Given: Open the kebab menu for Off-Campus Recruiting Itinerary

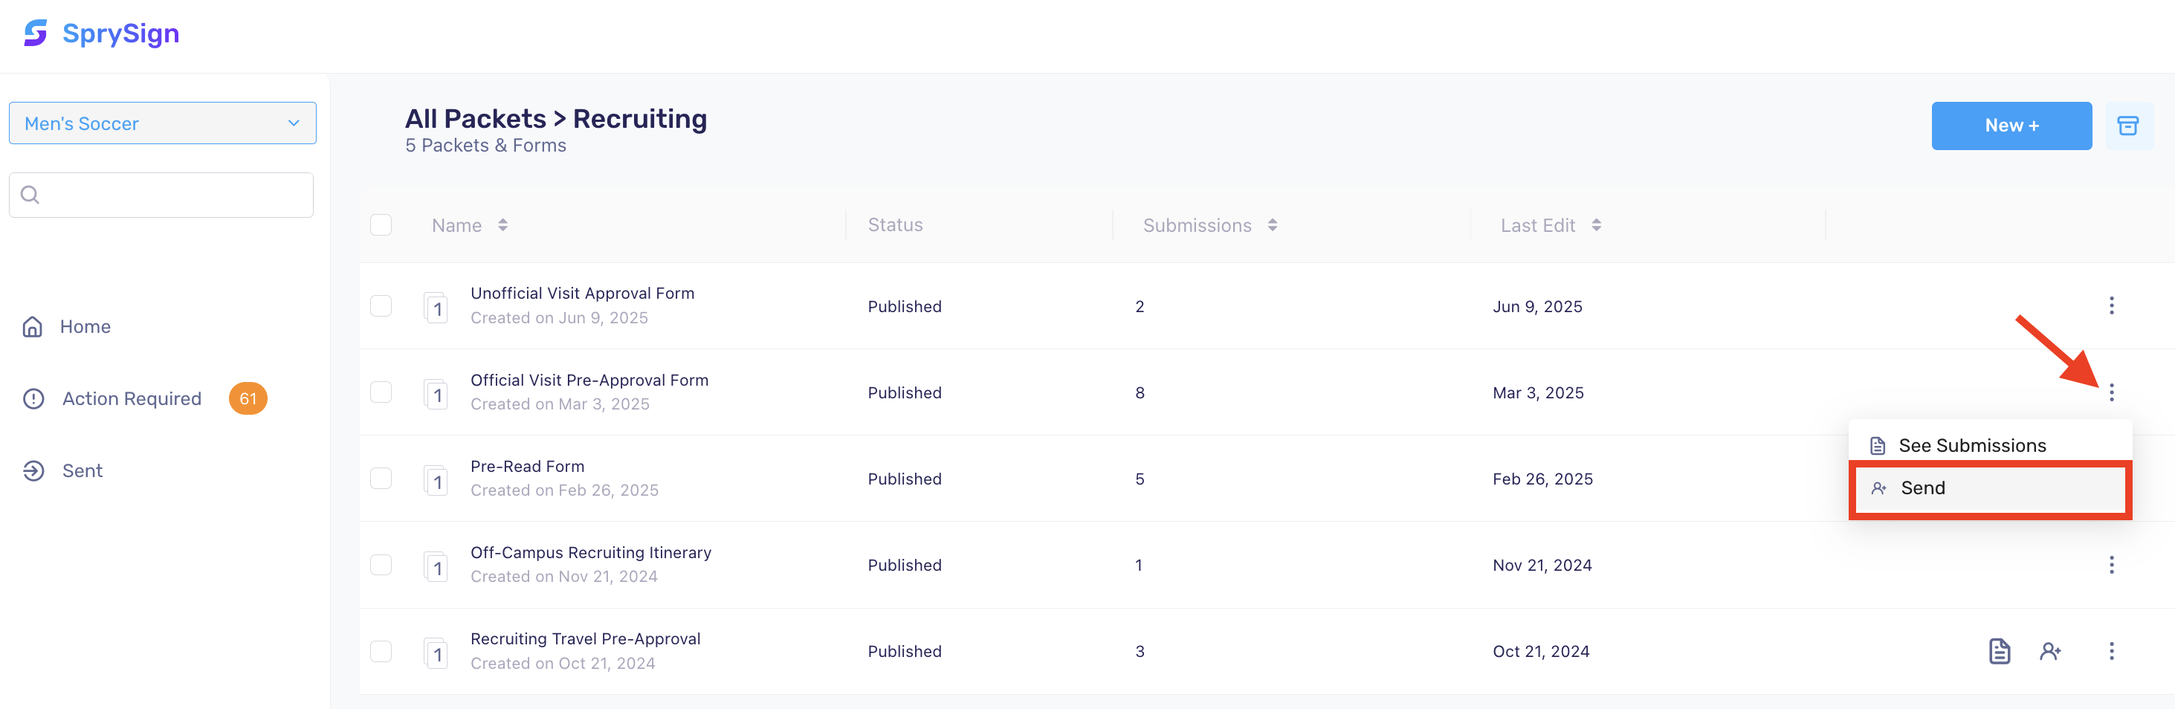Looking at the screenshot, I should [2112, 565].
